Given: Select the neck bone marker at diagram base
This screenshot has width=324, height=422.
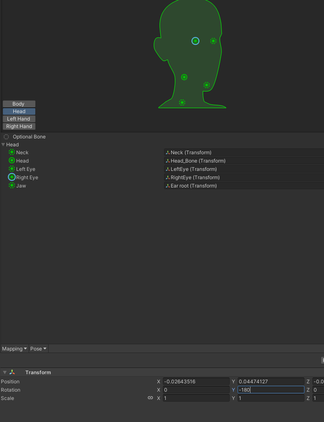Looking at the screenshot, I should pos(182,103).
